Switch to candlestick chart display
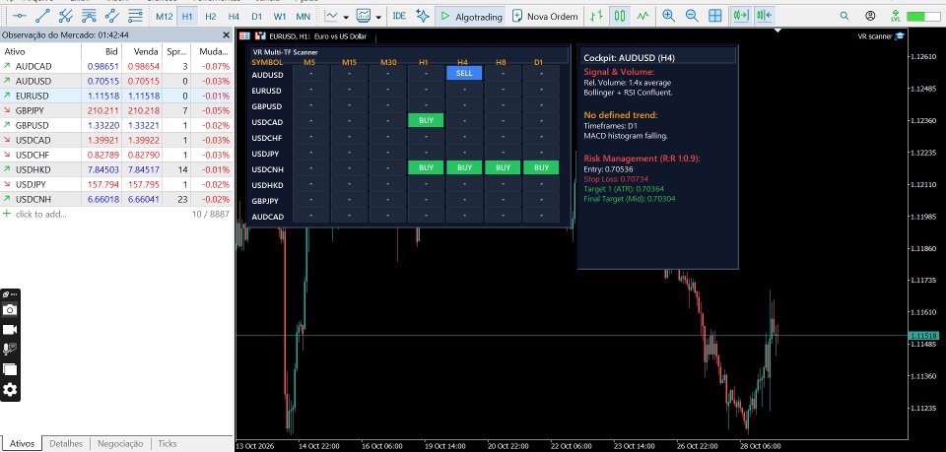946x452 pixels. (620, 17)
